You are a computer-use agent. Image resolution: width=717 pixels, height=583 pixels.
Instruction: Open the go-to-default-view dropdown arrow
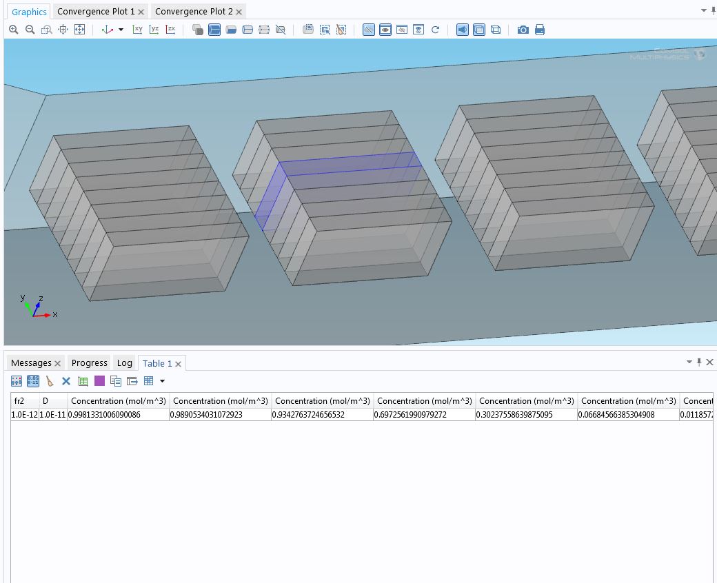pyautogui.click(x=121, y=30)
